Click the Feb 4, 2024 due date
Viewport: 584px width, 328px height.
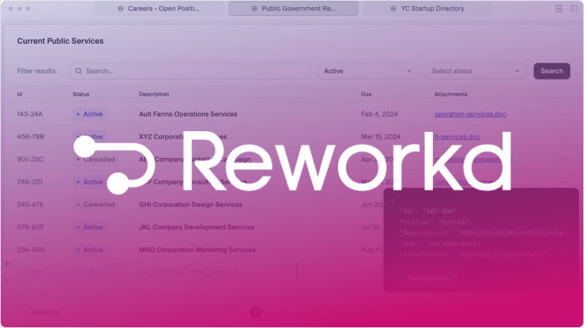point(379,114)
